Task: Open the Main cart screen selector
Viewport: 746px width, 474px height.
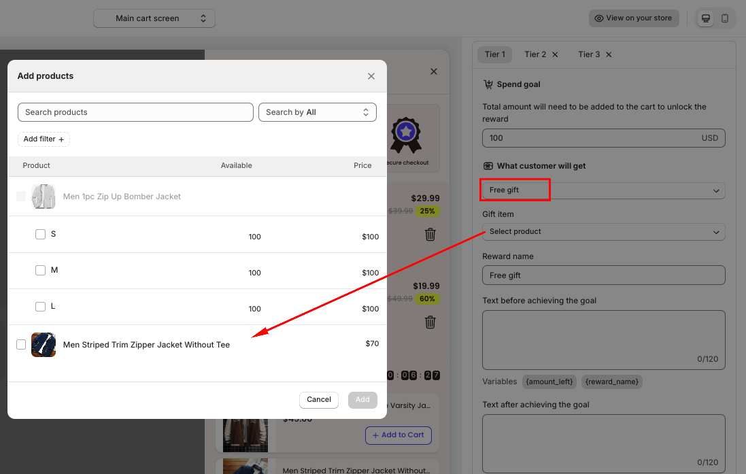Action: coord(154,18)
